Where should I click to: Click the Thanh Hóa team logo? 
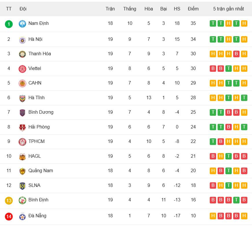[x=22, y=54]
